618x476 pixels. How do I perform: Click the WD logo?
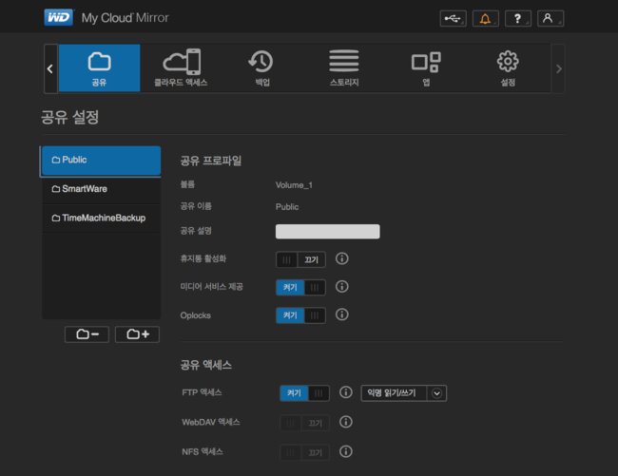pos(59,17)
